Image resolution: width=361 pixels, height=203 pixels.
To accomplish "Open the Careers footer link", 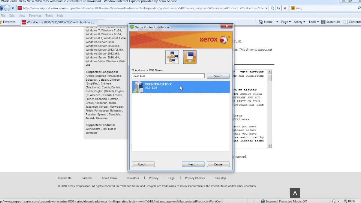I will point(86,178).
